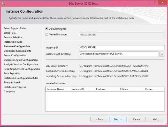
Task: Cancel the SQL Server setup
Action: click(x=137, y=120)
